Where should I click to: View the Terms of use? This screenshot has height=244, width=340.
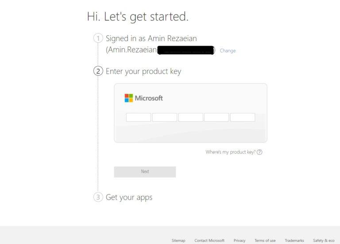tap(265, 240)
